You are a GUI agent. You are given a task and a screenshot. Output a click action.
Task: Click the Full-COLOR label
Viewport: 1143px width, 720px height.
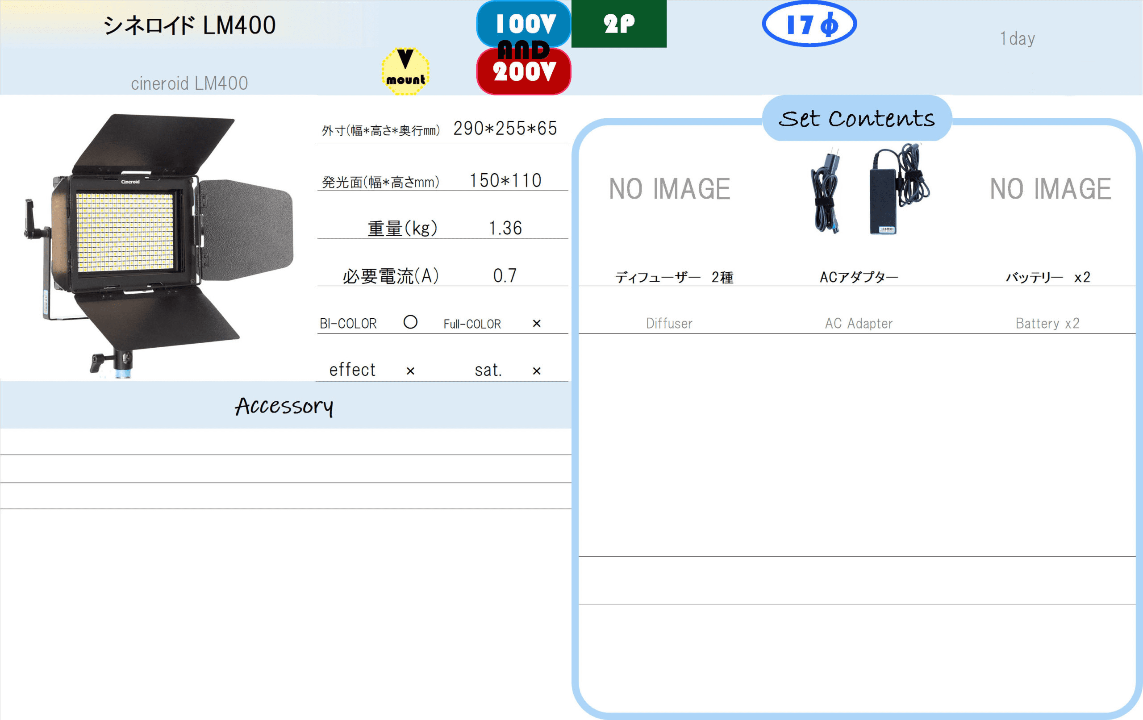click(472, 324)
